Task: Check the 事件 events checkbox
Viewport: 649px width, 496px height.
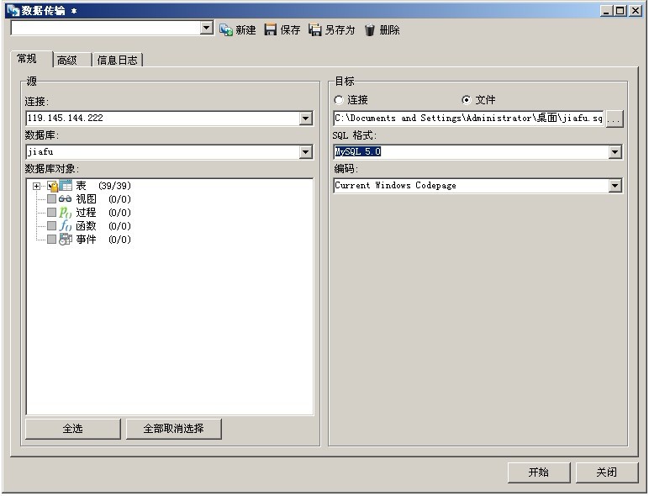Action: [51, 240]
